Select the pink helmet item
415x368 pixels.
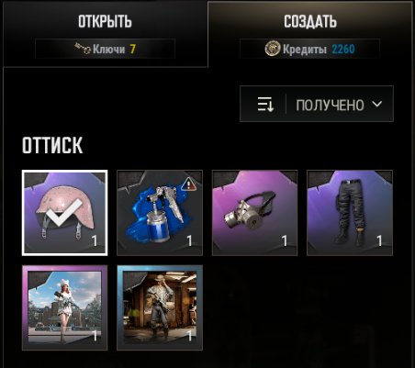coord(64,213)
